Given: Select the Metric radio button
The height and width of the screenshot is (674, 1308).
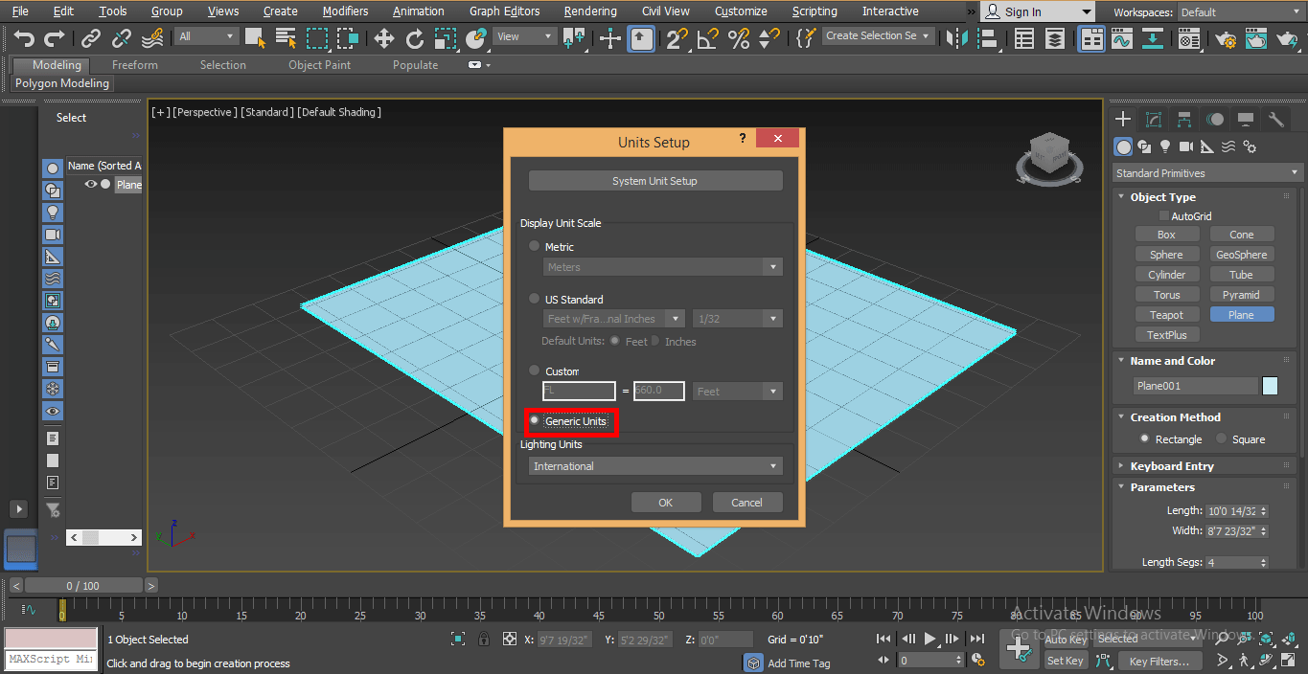Looking at the screenshot, I should click(535, 246).
